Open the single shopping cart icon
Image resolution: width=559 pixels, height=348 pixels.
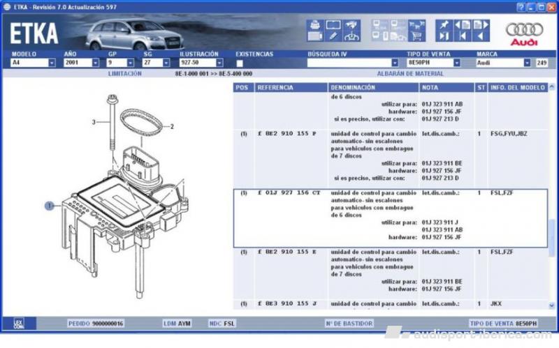tap(416, 36)
